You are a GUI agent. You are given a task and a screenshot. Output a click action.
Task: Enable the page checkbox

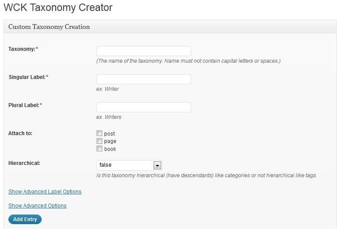[x=99, y=141]
